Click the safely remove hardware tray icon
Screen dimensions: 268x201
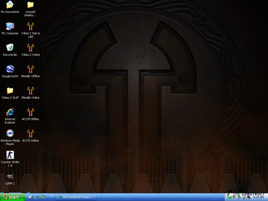point(239,197)
